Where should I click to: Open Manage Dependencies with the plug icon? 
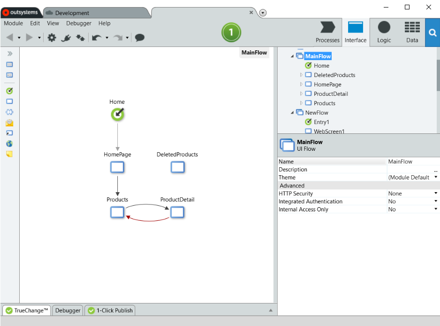point(65,38)
